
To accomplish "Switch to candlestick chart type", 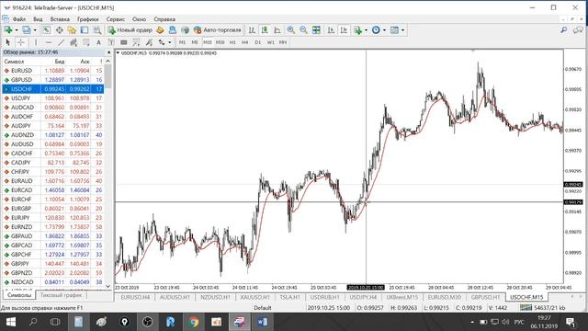I will coord(265,30).
